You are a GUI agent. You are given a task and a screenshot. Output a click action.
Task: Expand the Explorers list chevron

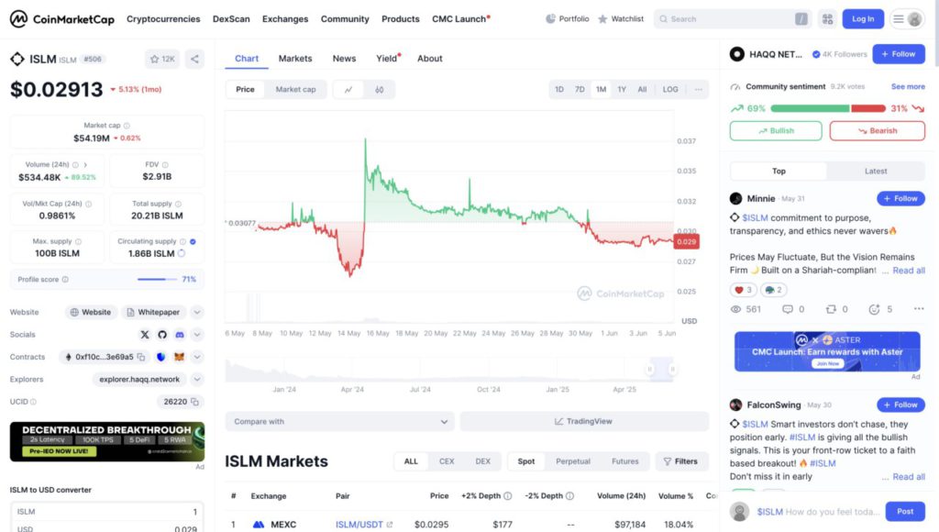click(197, 379)
